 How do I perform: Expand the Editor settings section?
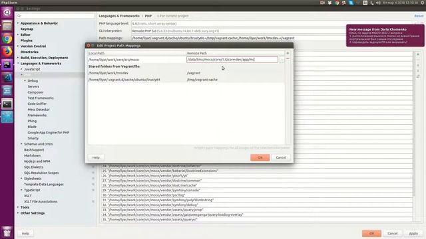coord(18,35)
